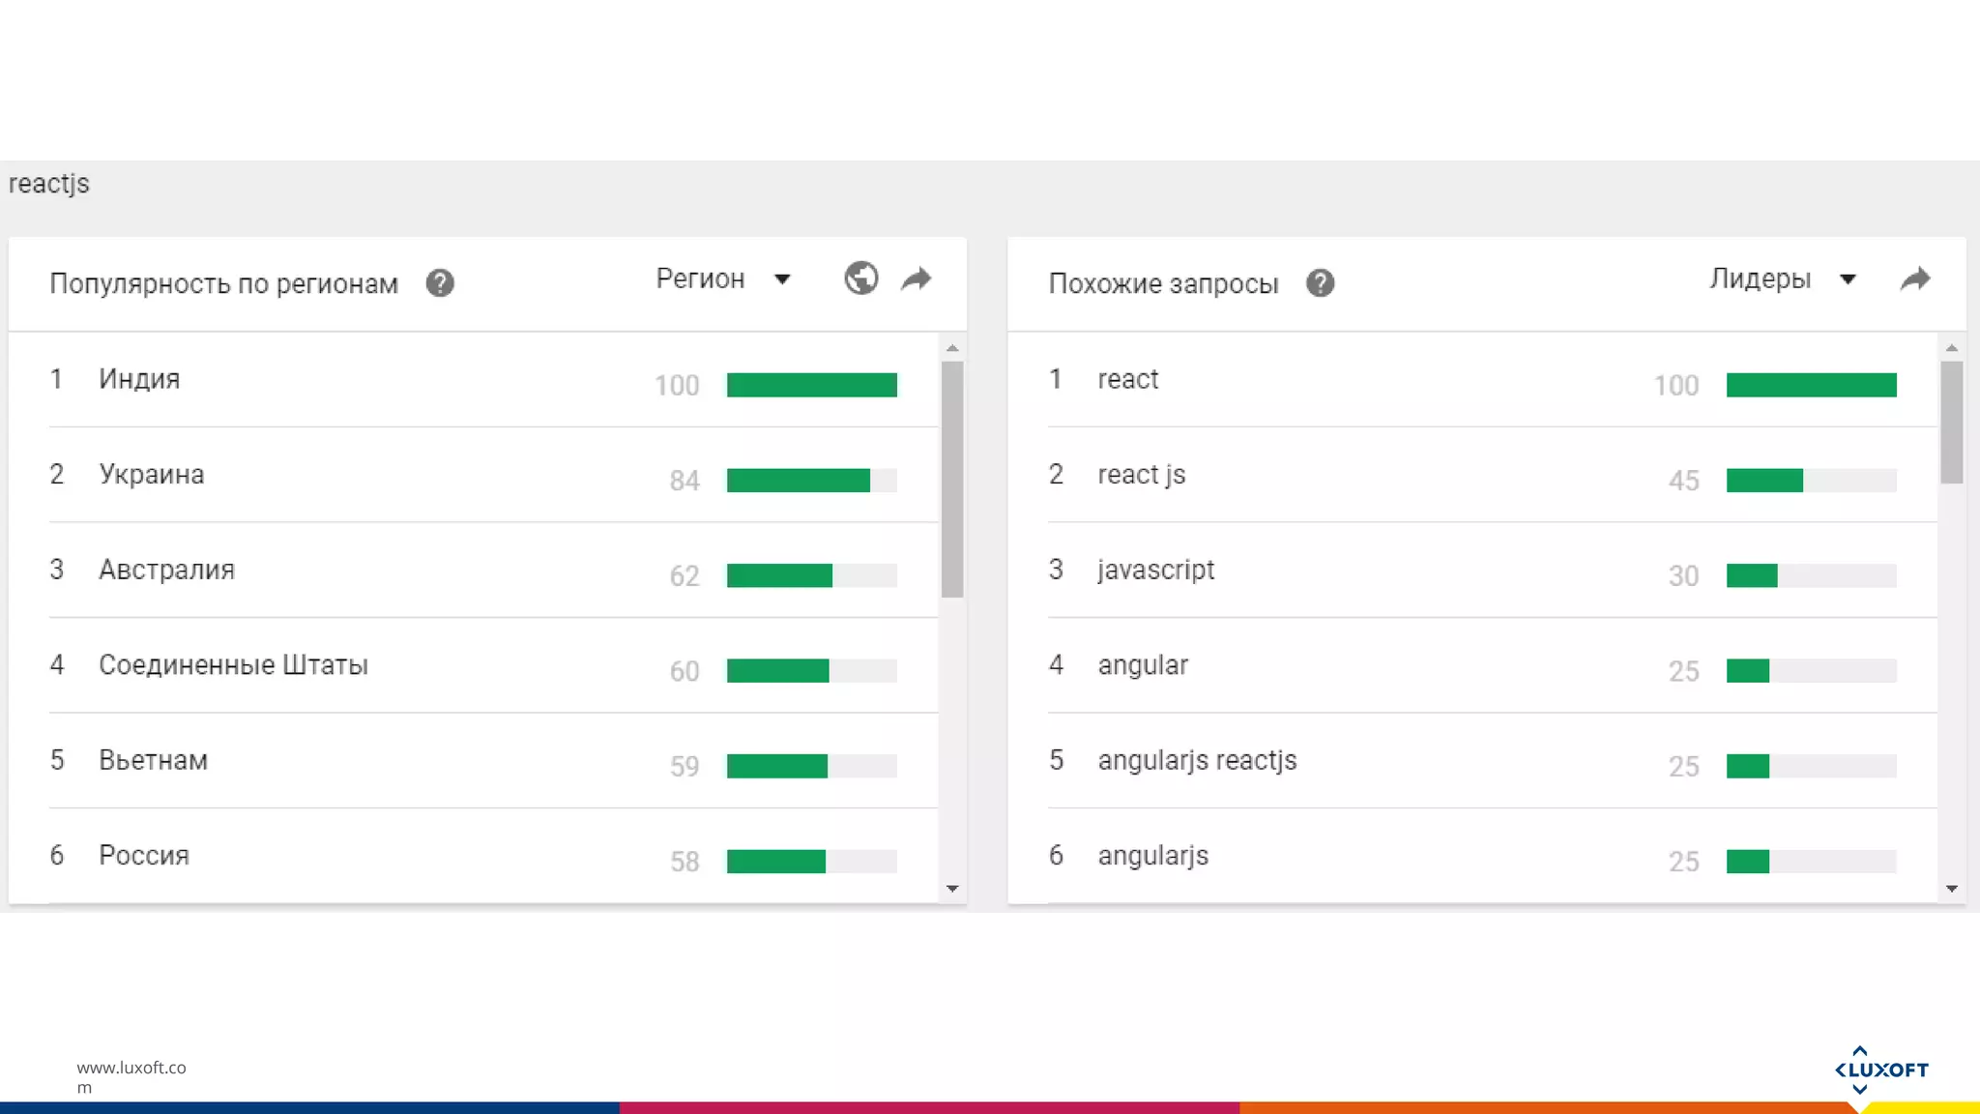Image resolution: width=1980 pixels, height=1114 pixels.
Task: Open the 'angularjs reactjs' query
Action: pyautogui.click(x=1197, y=760)
